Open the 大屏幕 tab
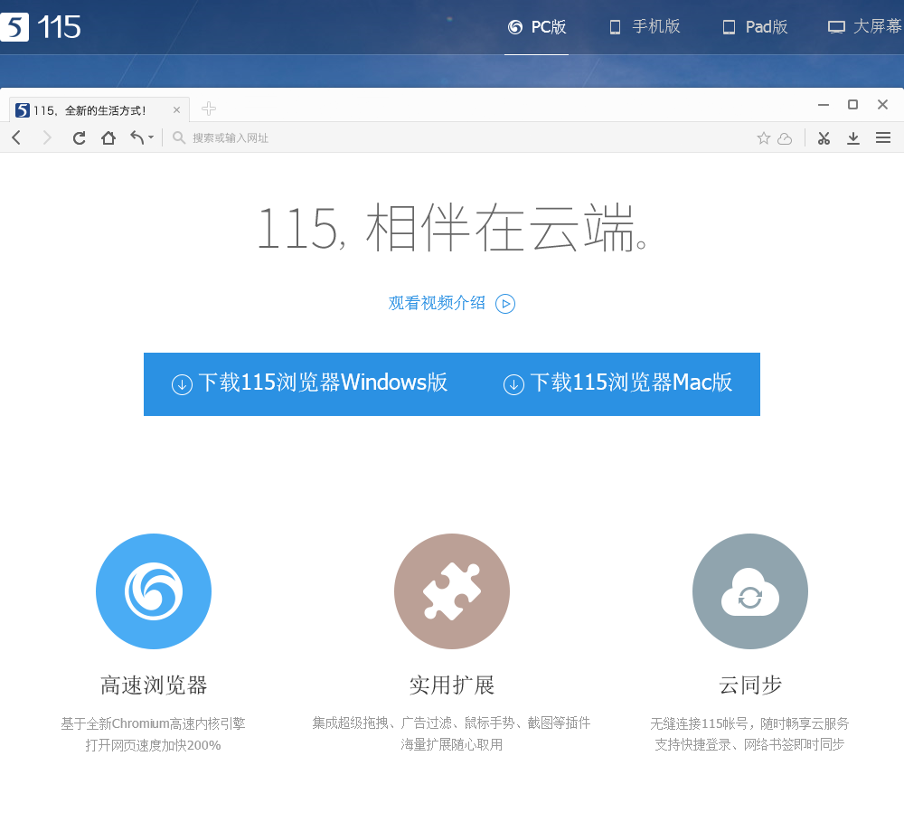904x822 pixels. (x=865, y=27)
